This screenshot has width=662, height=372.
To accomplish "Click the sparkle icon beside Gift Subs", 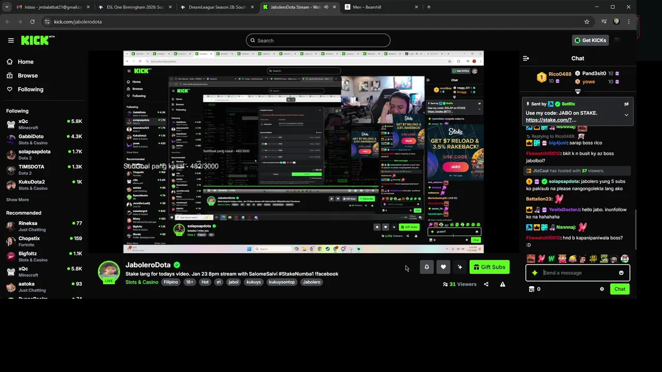I will click(460, 267).
